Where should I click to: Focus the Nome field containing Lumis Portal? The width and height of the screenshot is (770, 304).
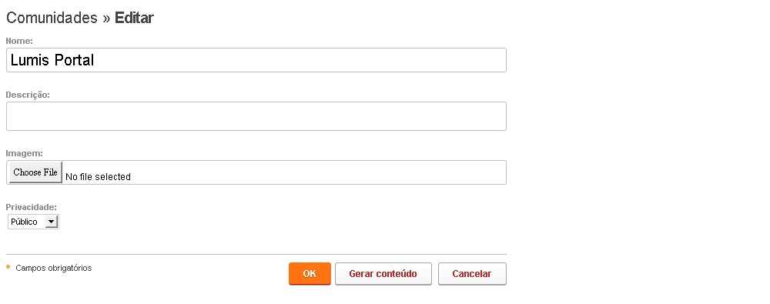256,60
